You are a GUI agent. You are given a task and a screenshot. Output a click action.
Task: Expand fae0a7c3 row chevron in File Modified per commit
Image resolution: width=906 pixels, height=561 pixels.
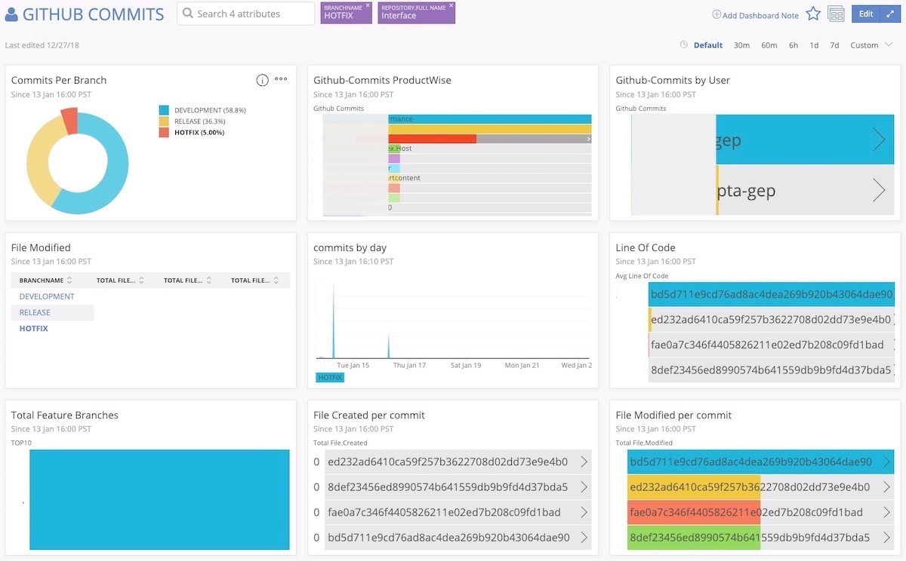pyautogui.click(x=886, y=512)
